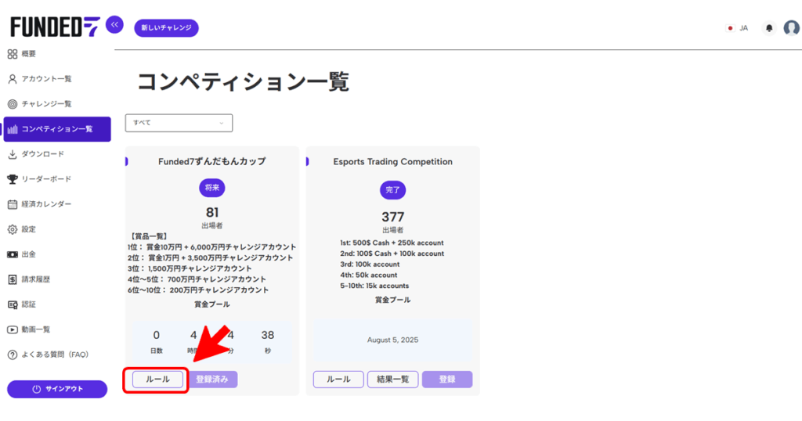Open 出金 menu item
802x421 pixels.
click(x=29, y=254)
